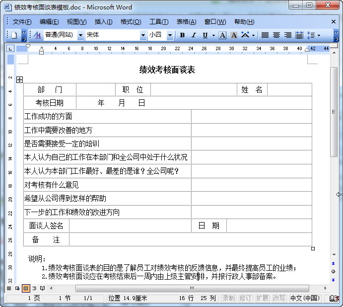
Task: Click the align left icon
Action: (x=265, y=35)
